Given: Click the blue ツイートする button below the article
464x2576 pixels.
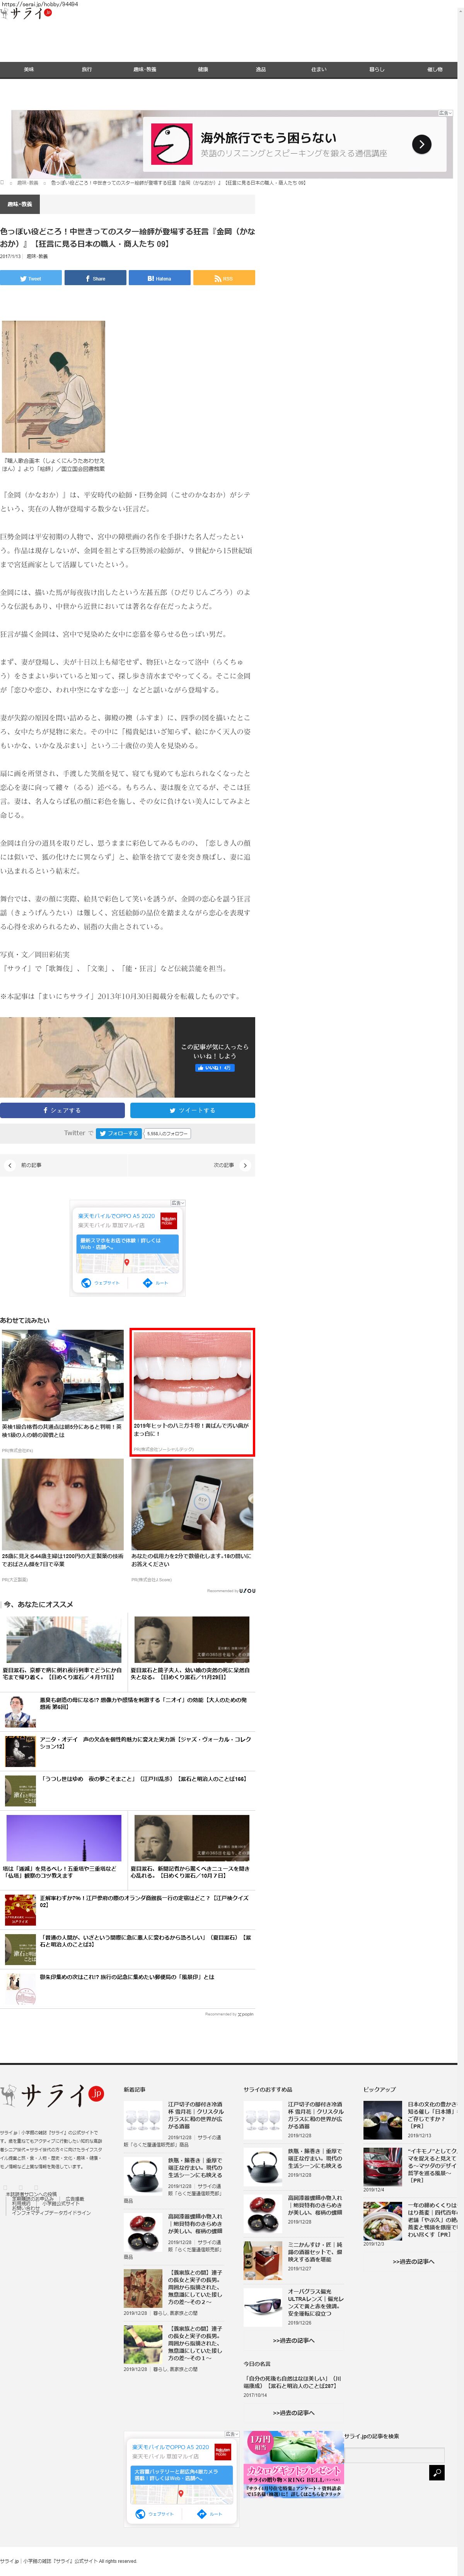Looking at the screenshot, I should pyautogui.click(x=192, y=1110).
